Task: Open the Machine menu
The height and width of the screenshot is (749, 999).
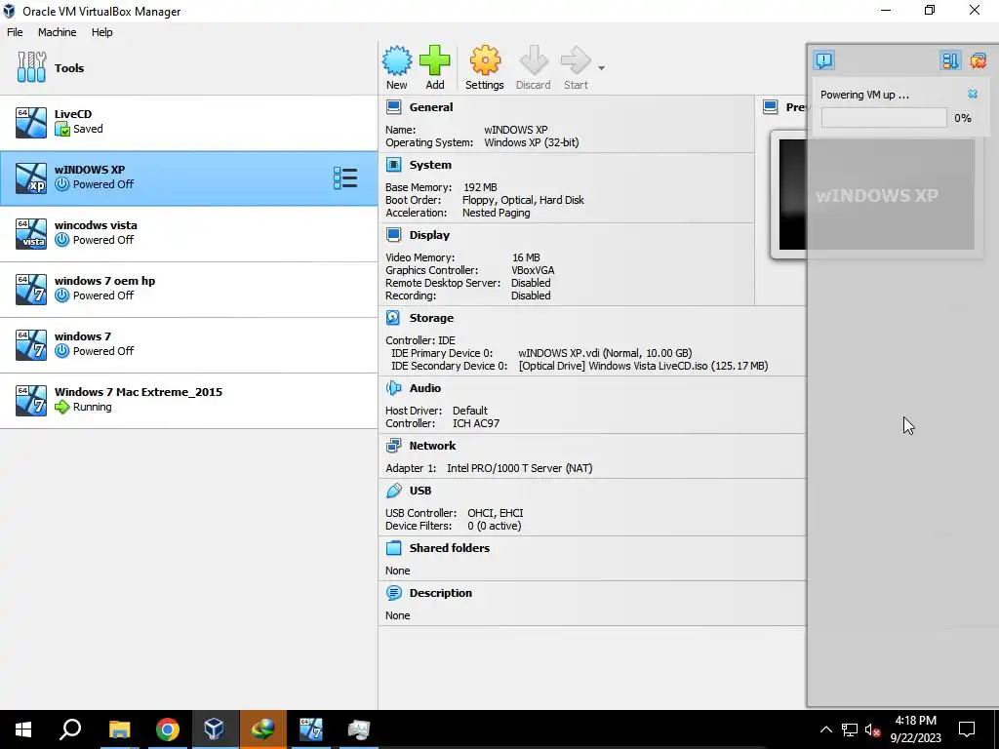Action: (57, 32)
